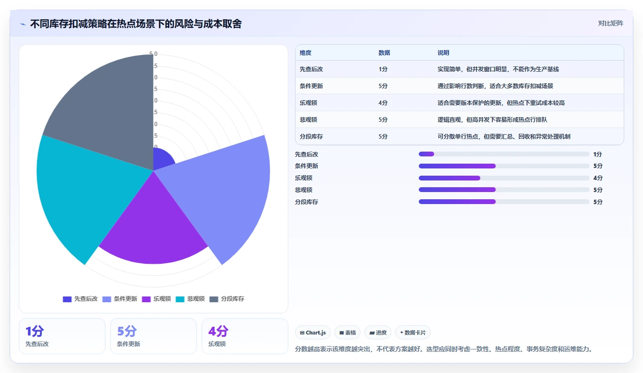Select the 表格 tag chip
The width and height of the screenshot is (643, 373).
pyautogui.click(x=347, y=333)
